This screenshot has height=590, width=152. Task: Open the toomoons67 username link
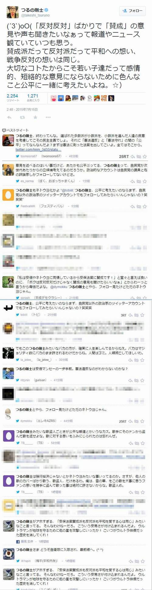(x=29, y=156)
